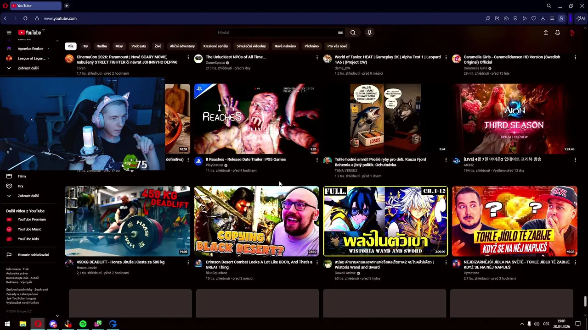Select the 'Podcasty' filter chip
The width and height of the screenshot is (588, 330).
pyautogui.click(x=139, y=46)
